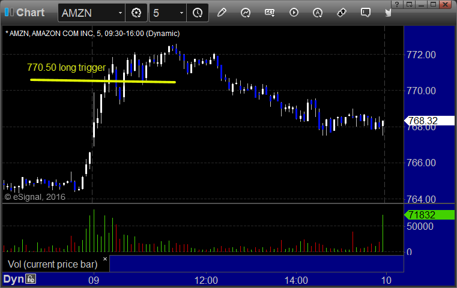Click the 50000 volume axis label
This screenshot has width=457, height=288.
[420, 227]
